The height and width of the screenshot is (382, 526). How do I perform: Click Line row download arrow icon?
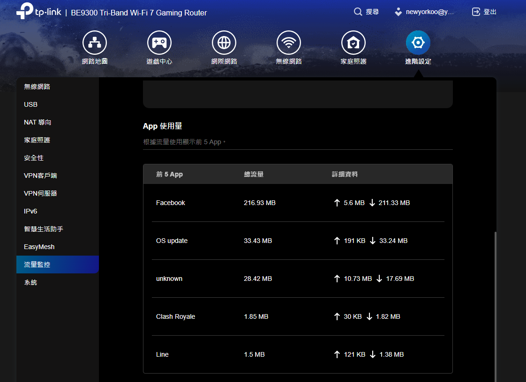(372, 354)
